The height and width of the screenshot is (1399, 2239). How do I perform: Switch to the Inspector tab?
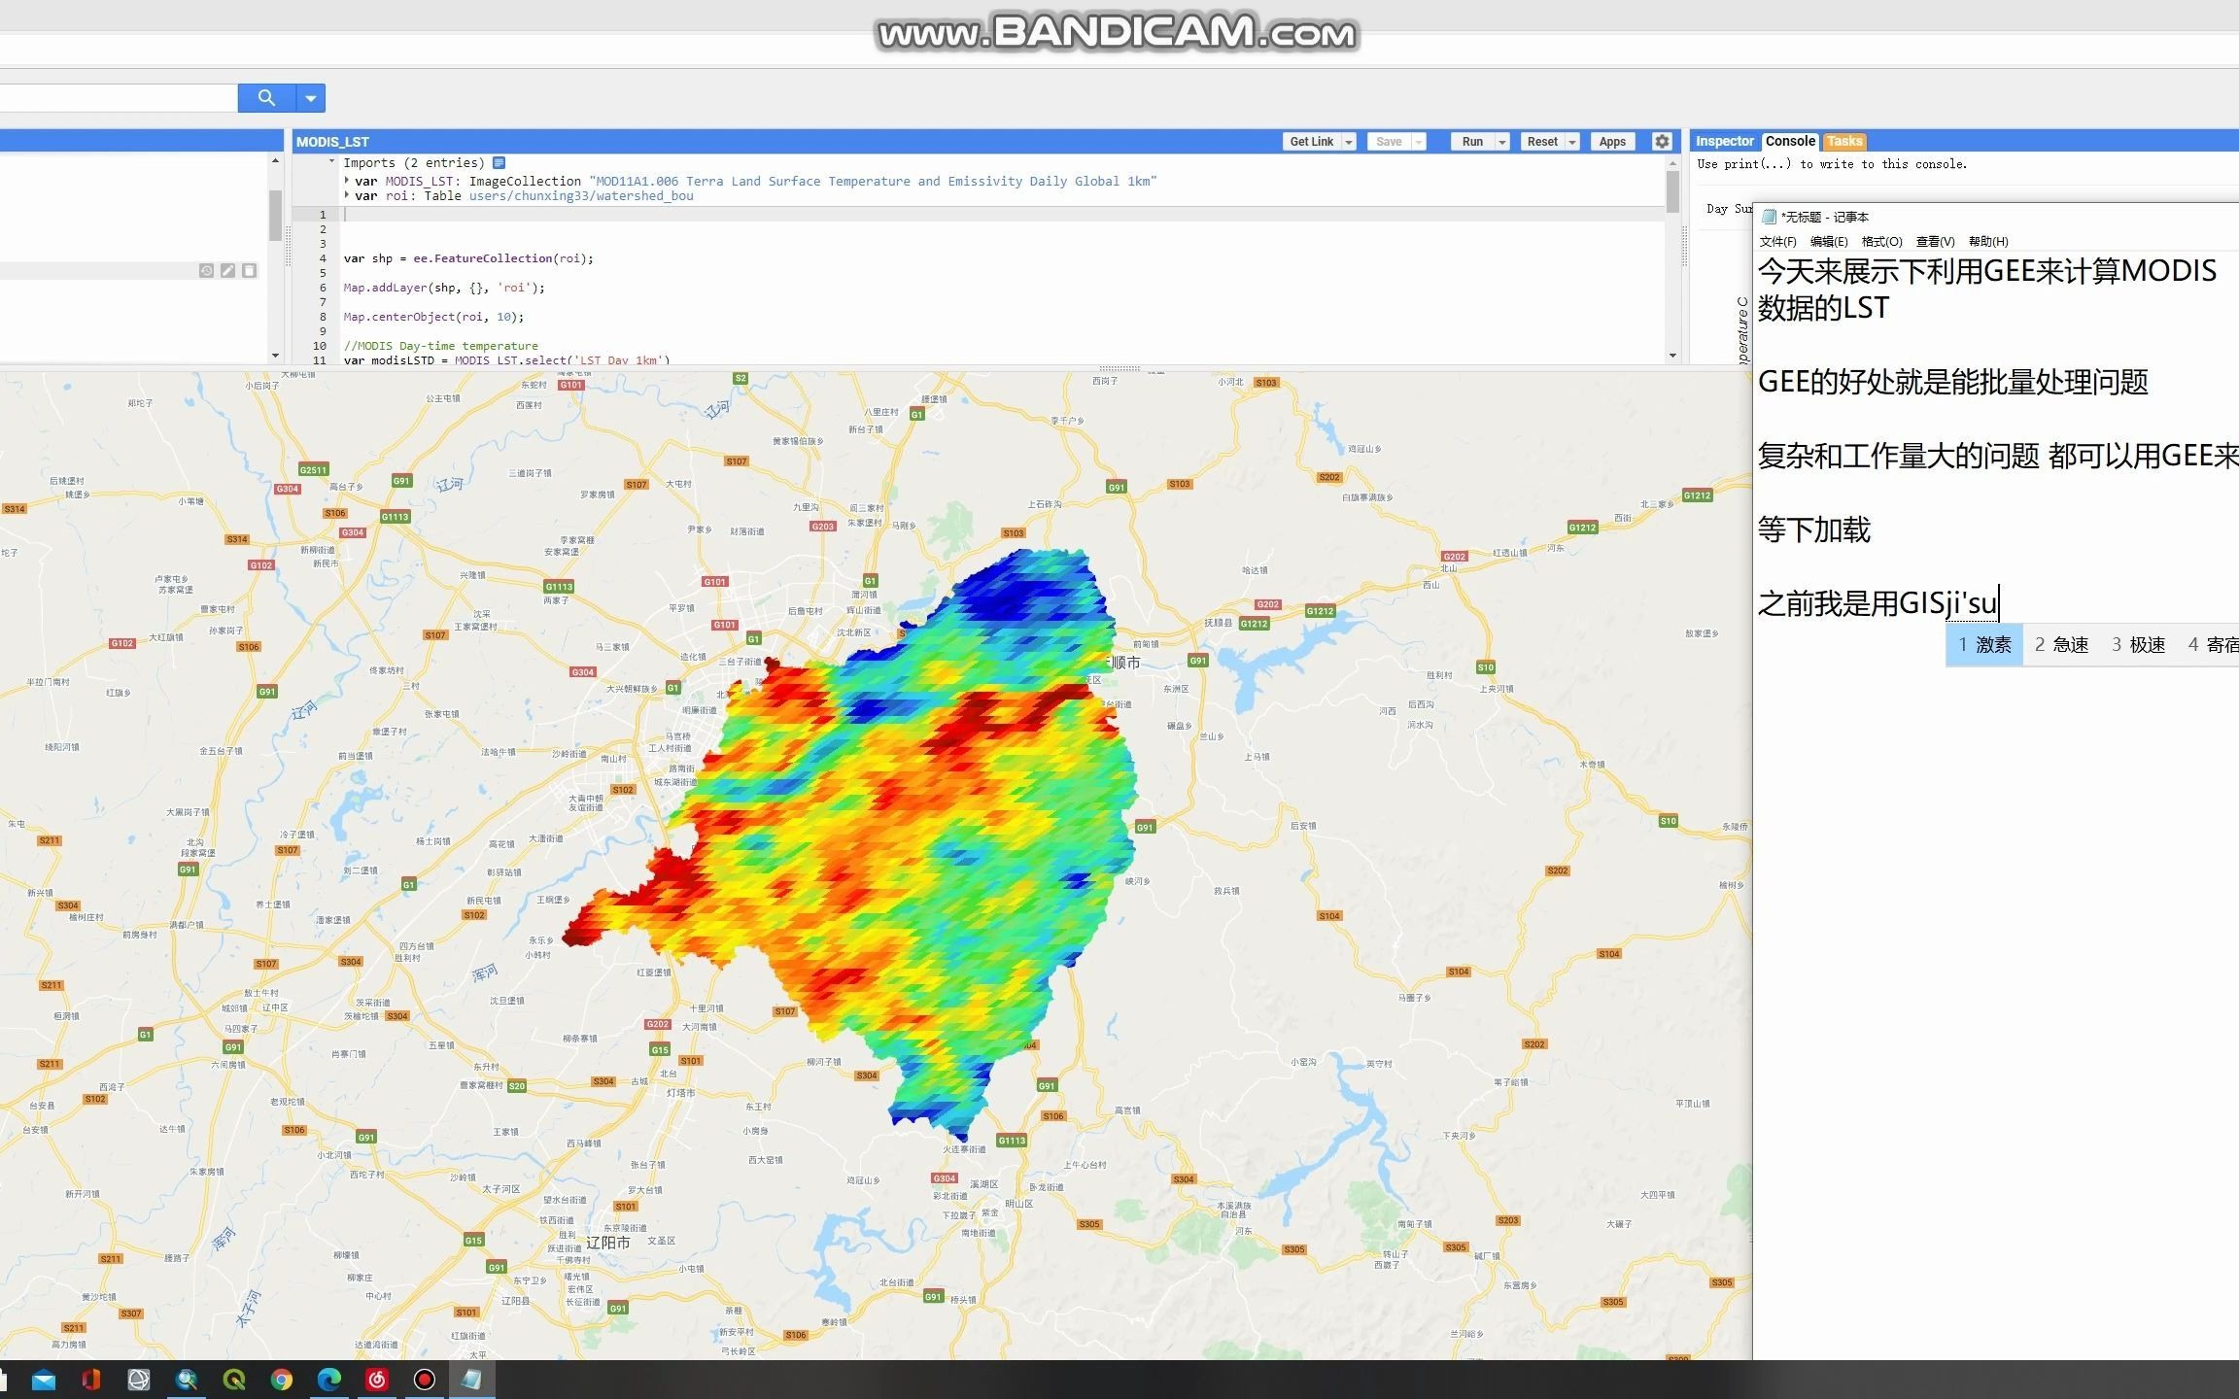tap(1724, 141)
